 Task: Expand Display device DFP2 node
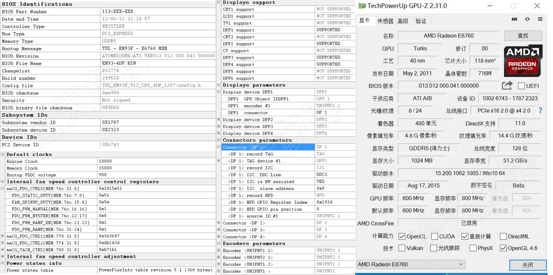pyautogui.click(x=219, y=119)
